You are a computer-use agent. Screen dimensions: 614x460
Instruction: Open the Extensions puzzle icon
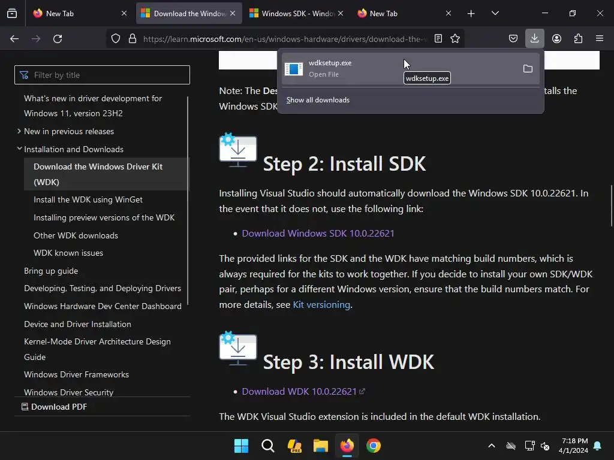click(x=578, y=39)
